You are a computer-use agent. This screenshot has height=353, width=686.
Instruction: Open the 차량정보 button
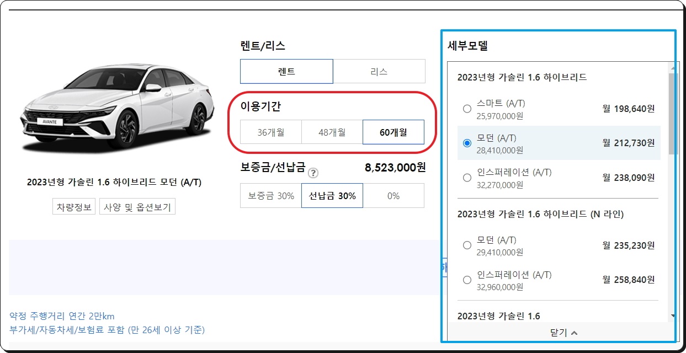tap(75, 207)
